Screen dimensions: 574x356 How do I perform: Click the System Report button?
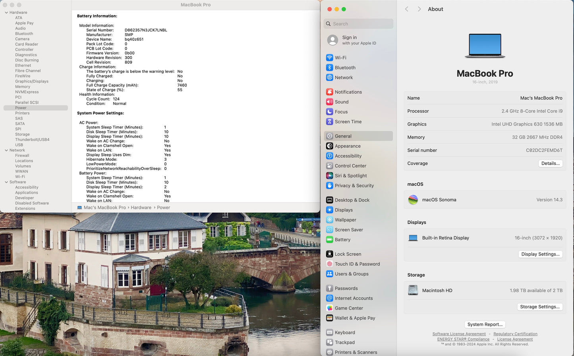[x=485, y=324]
